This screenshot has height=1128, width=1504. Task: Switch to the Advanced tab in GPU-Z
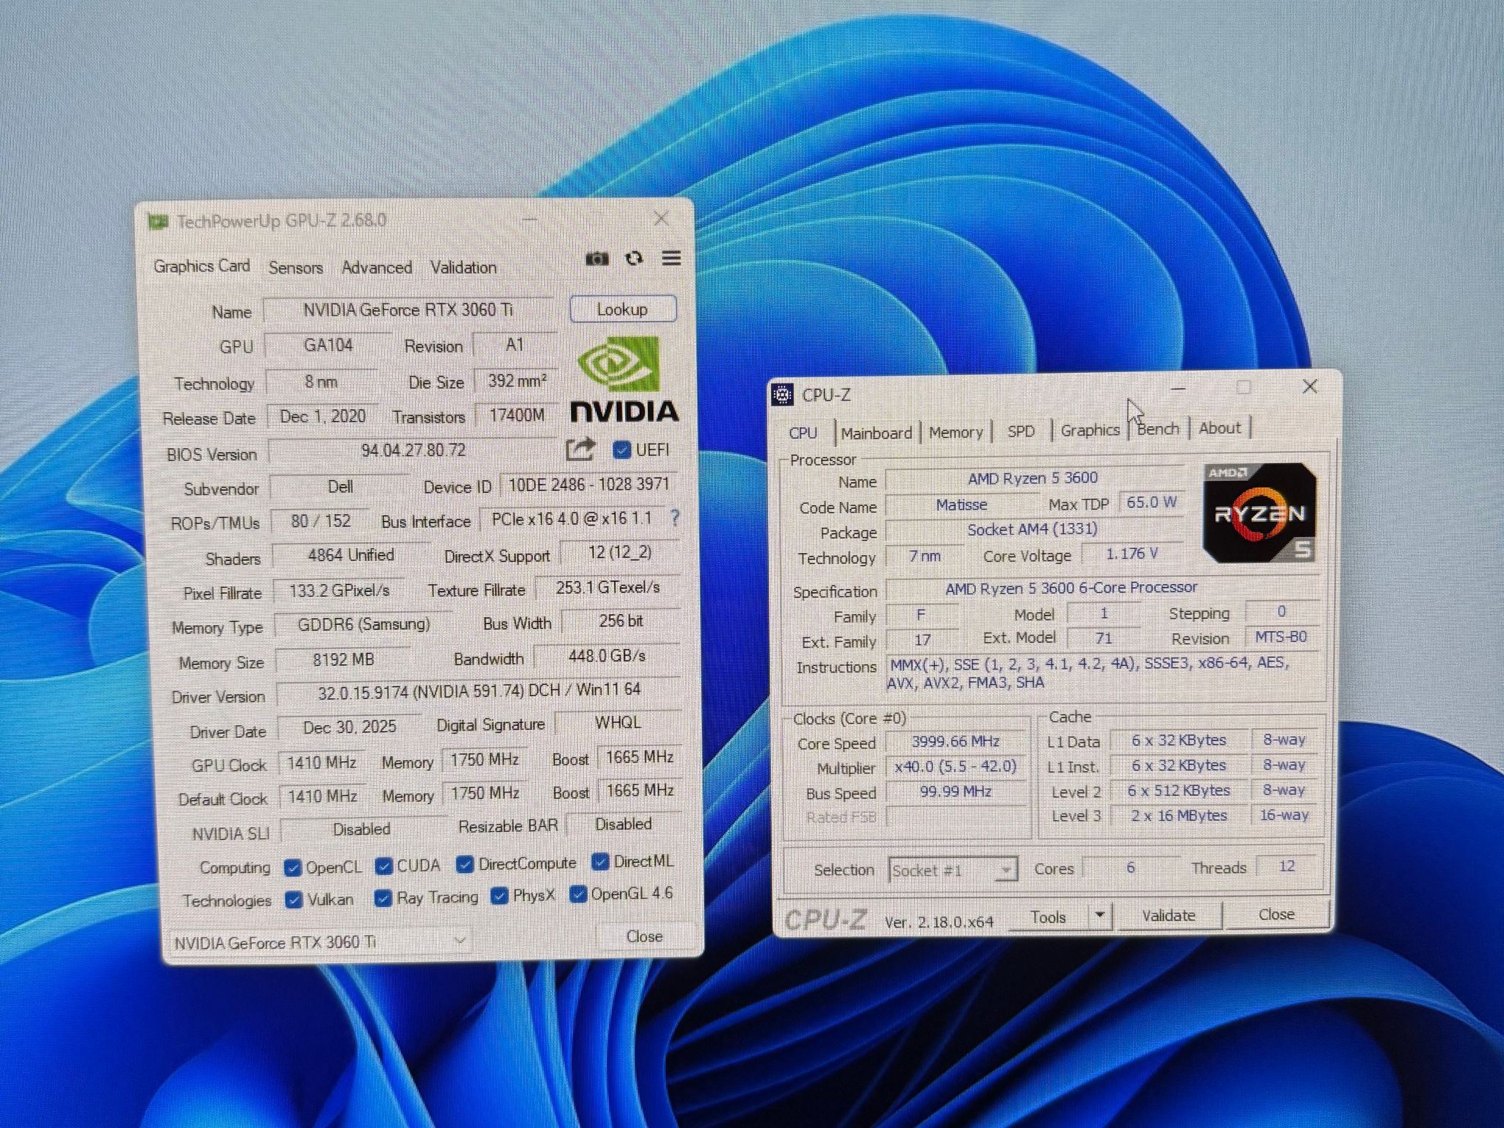point(377,267)
